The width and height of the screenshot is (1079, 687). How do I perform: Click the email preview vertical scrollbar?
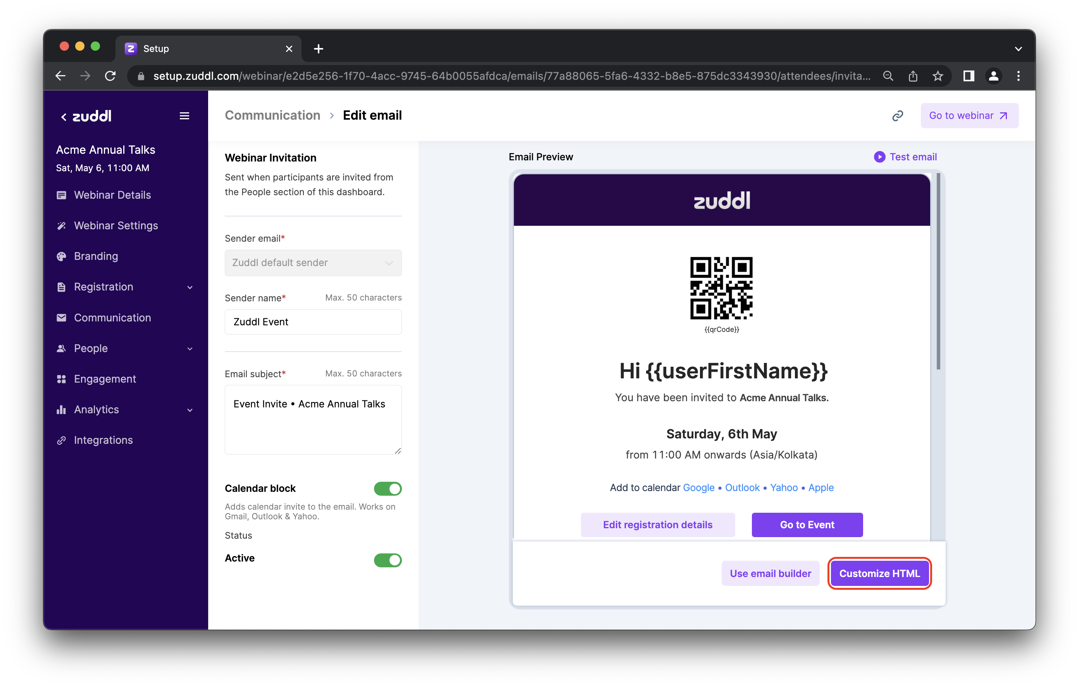click(x=938, y=272)
